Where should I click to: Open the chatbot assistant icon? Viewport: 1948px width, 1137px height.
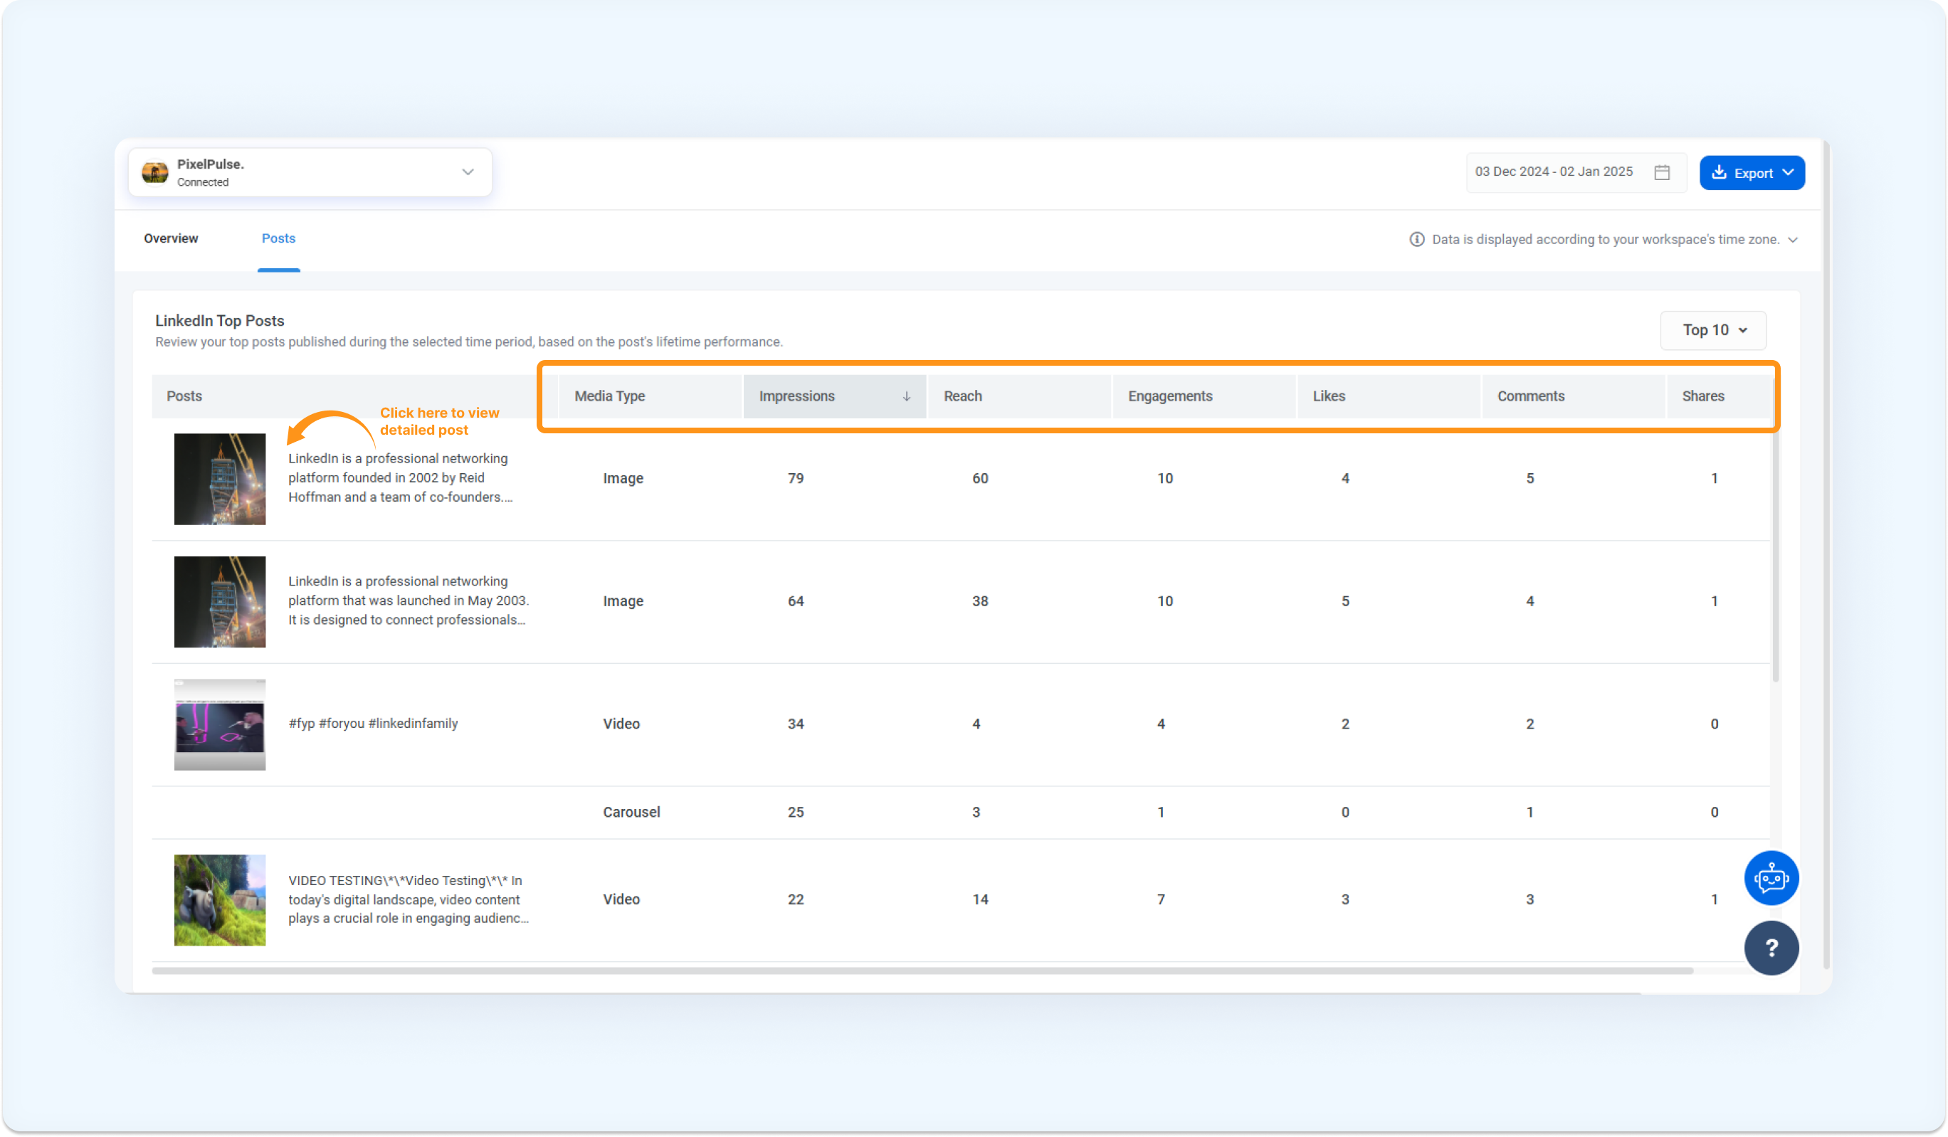[1771, 878]
